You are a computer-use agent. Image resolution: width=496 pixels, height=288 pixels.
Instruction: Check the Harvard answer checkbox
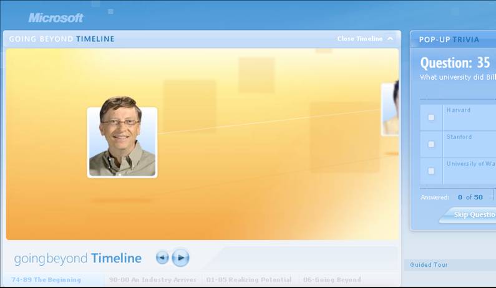(431, 117)
